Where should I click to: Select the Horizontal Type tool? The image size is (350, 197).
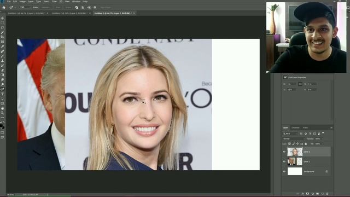[x=2, y=94]
